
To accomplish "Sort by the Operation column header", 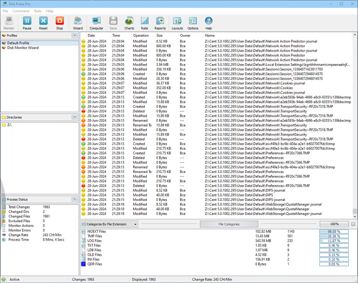I will point(143,35).
